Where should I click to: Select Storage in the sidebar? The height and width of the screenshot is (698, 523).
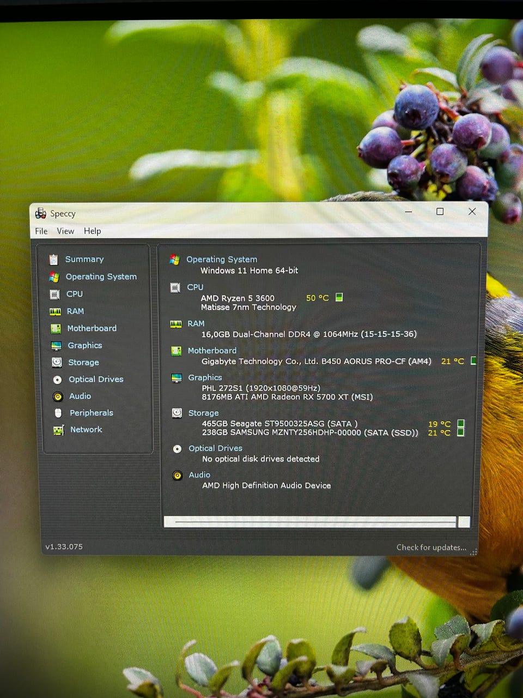[83, 363]
